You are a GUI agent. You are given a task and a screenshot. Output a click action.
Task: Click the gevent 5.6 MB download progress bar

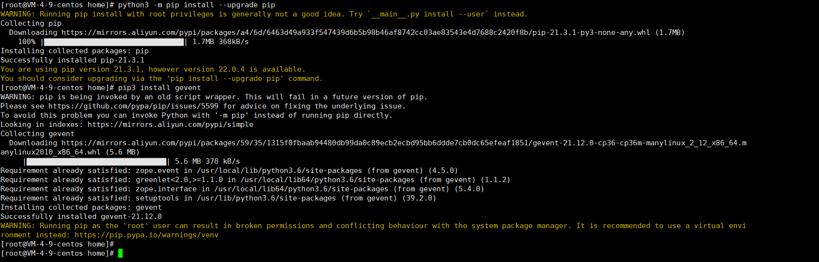[96, 161]
